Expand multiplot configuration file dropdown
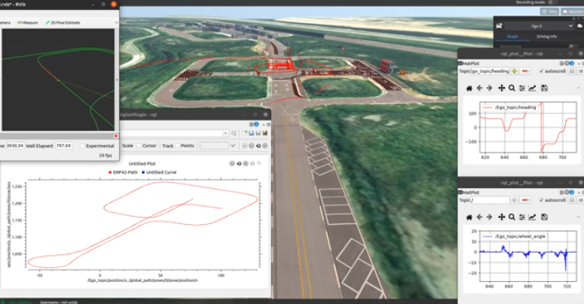 click(x=226, y=133)
